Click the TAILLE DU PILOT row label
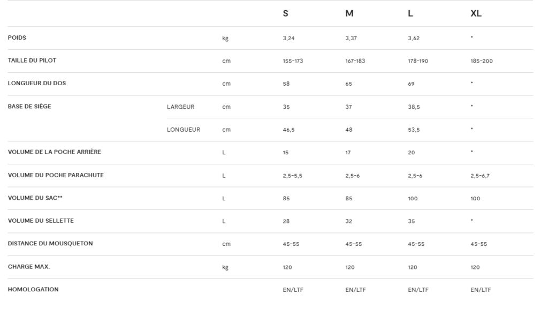Screen dimensions: 548x316 [32, 60]
